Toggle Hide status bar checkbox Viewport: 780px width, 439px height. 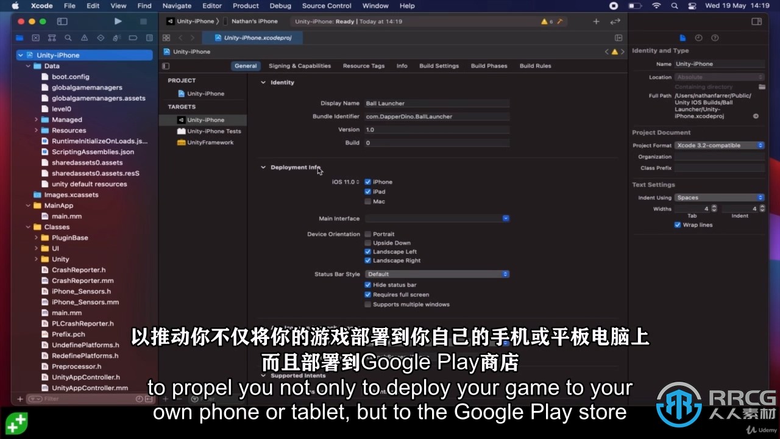pos(367,285)
